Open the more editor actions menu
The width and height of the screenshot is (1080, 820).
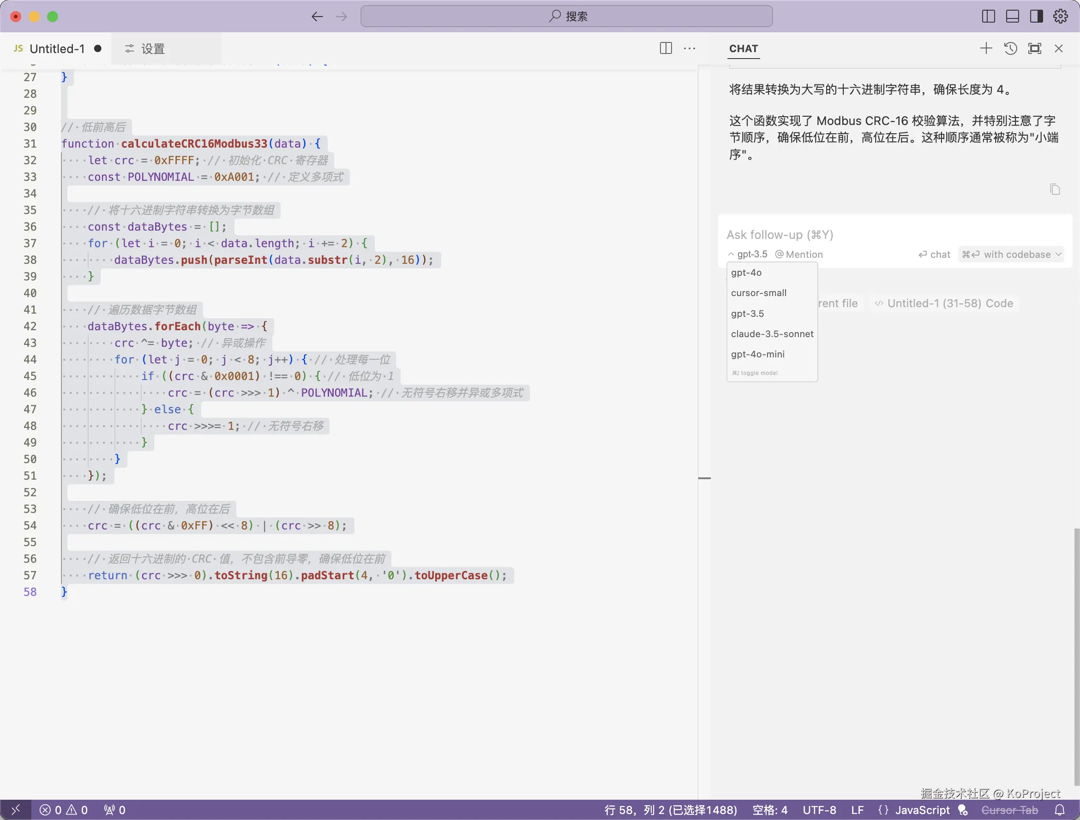coord(690,48)
